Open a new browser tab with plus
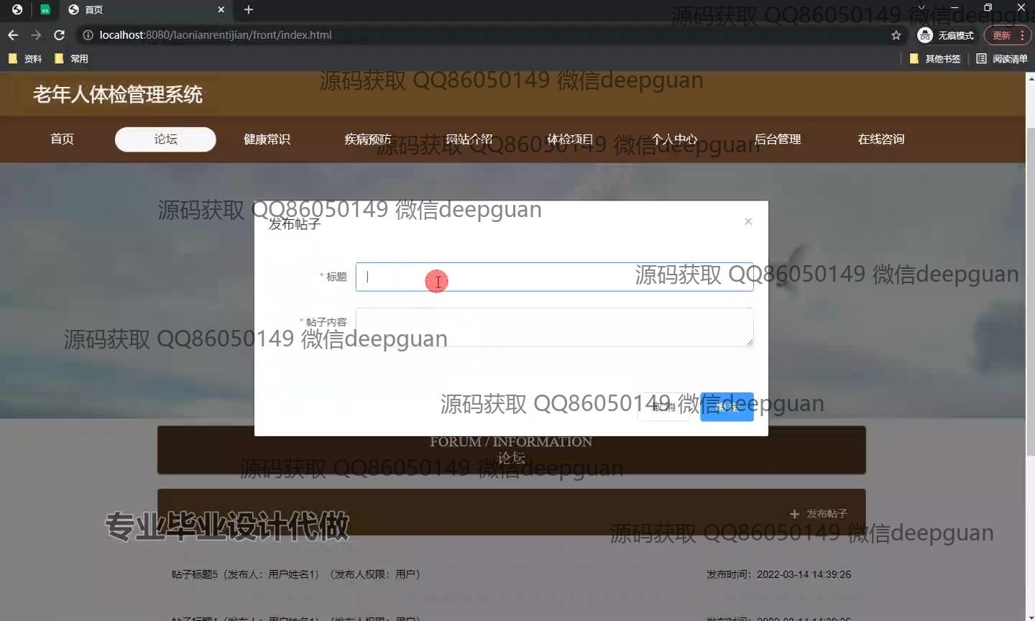The width and height of the screenshot is (1035, 621). click(x=249, y=10)
